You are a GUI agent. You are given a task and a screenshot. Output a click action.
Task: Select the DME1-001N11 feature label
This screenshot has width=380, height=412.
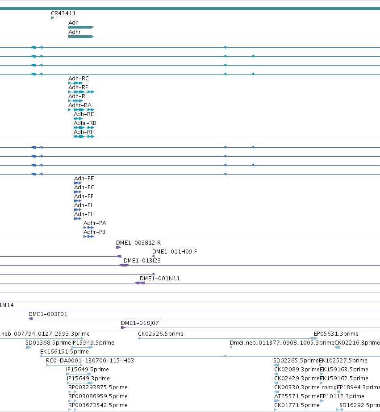160,278
